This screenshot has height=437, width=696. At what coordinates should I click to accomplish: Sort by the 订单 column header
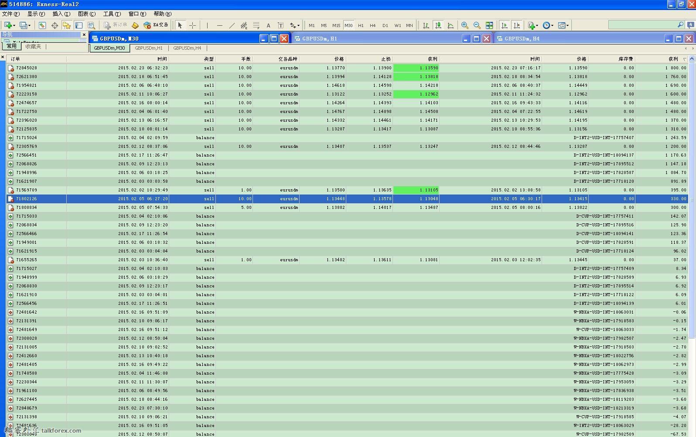[x=37, y=59]
